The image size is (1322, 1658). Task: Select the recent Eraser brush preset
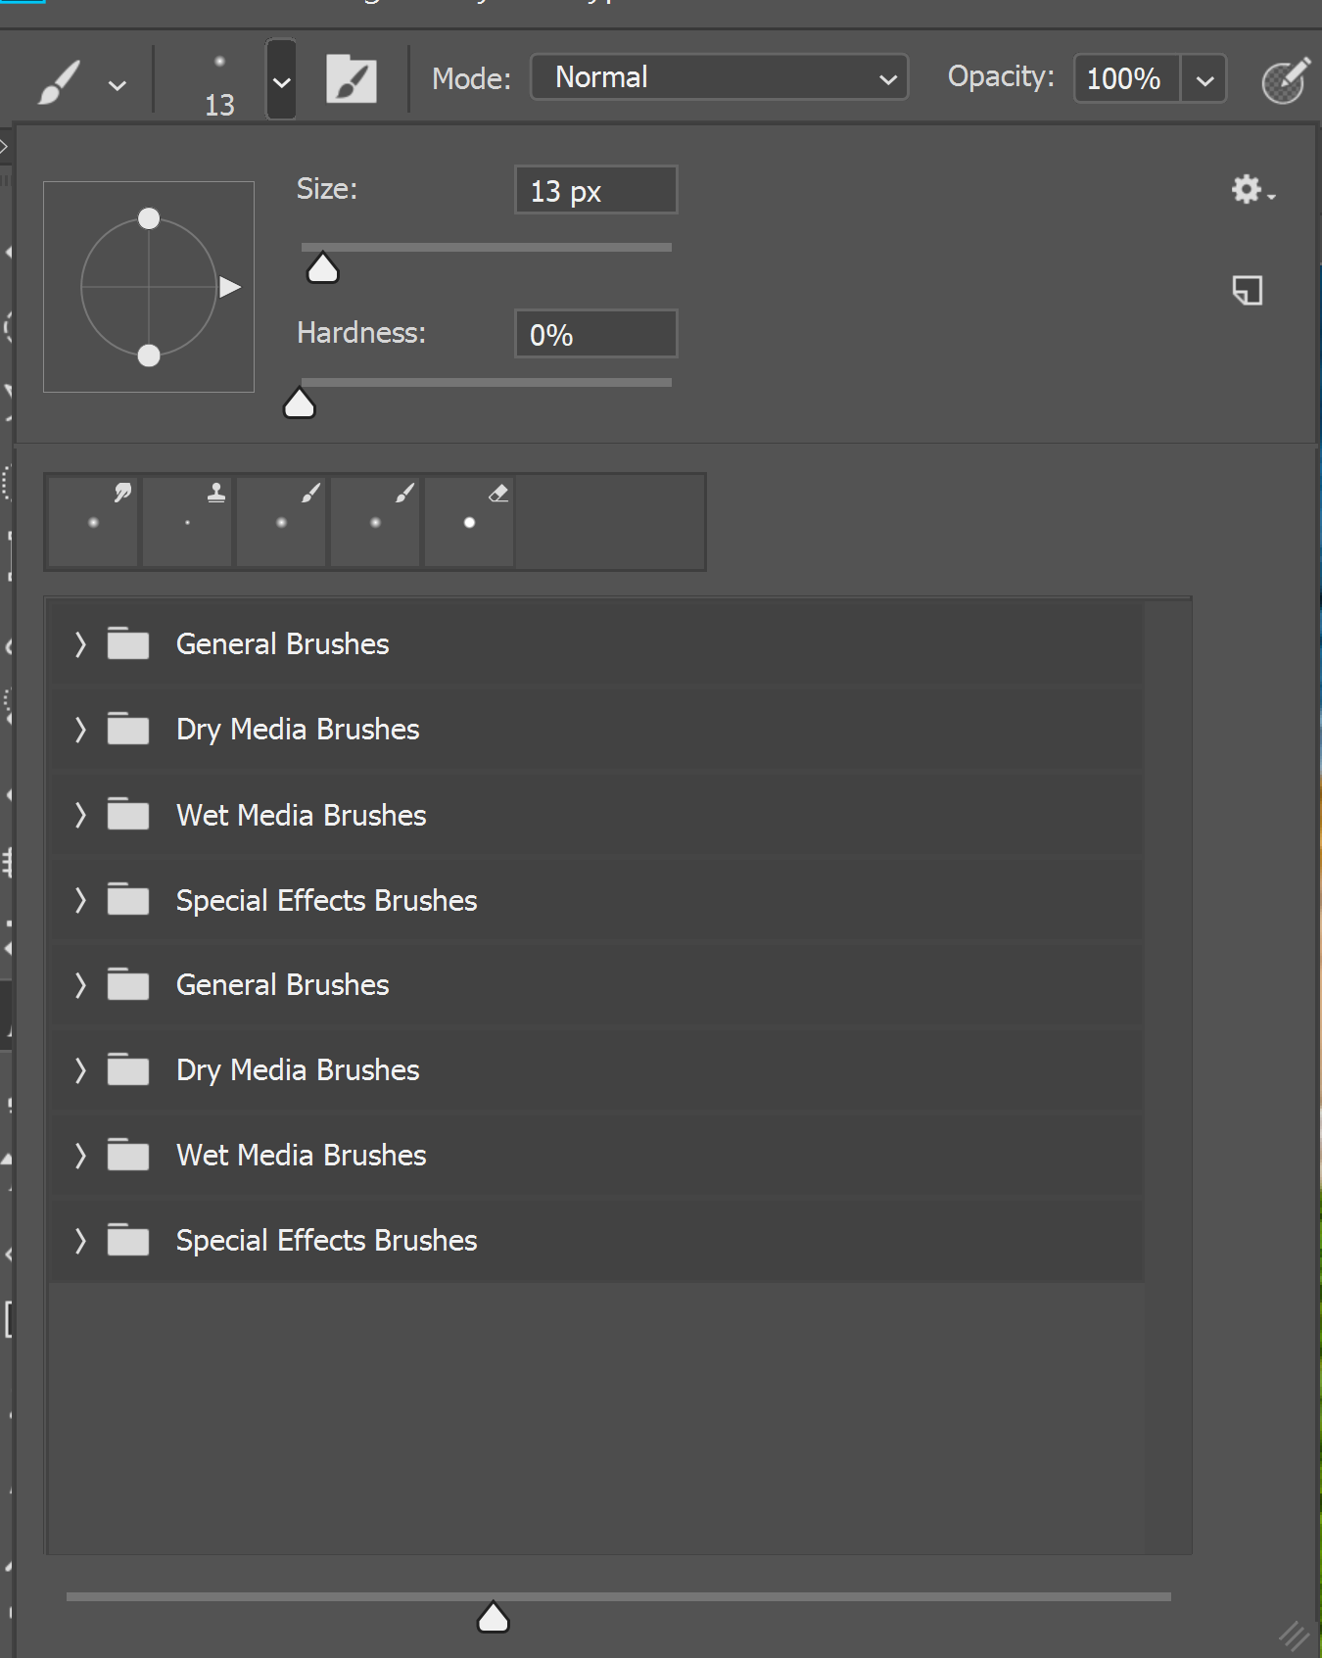click(x=470, y=521)
